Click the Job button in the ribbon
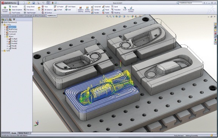 coord(39,9)
